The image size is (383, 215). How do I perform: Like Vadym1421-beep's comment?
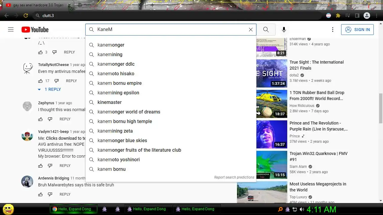[40, 166]
